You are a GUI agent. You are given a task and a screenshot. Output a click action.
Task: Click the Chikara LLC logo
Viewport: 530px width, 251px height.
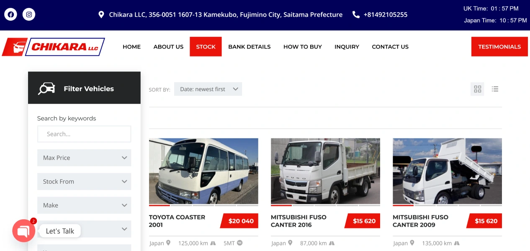click(53, 47)
